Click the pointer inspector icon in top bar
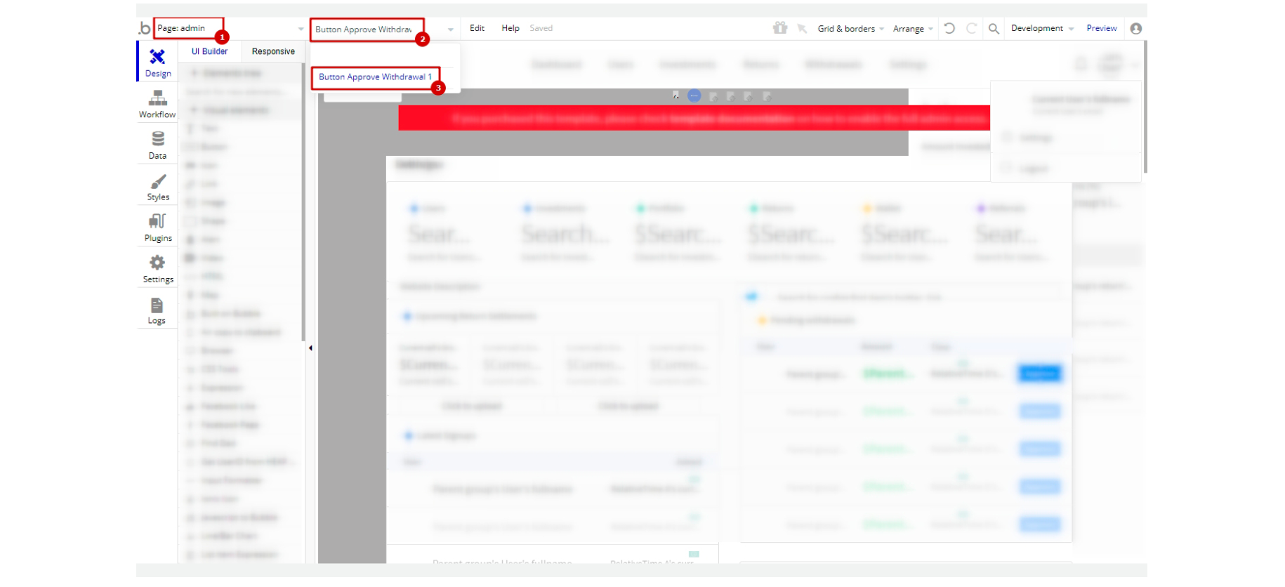The height and width of the screenshot is (587, 1285). point(802,29)
